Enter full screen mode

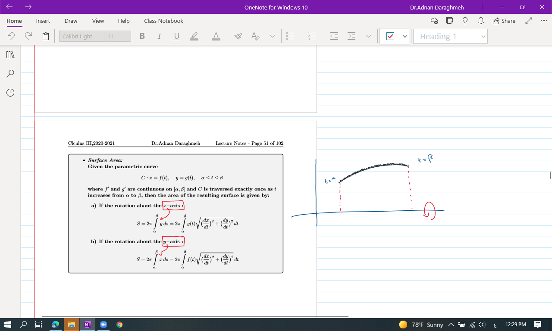click(529, 21)
